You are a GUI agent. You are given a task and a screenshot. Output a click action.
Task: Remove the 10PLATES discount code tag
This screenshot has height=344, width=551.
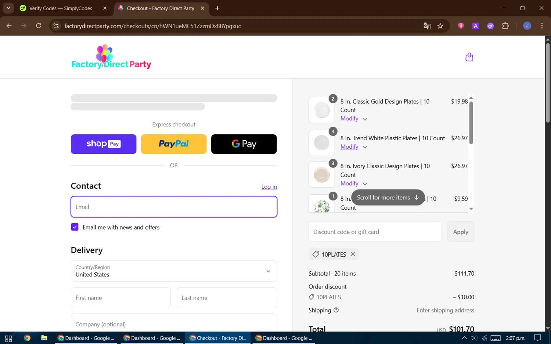click(x=353, y=254)
